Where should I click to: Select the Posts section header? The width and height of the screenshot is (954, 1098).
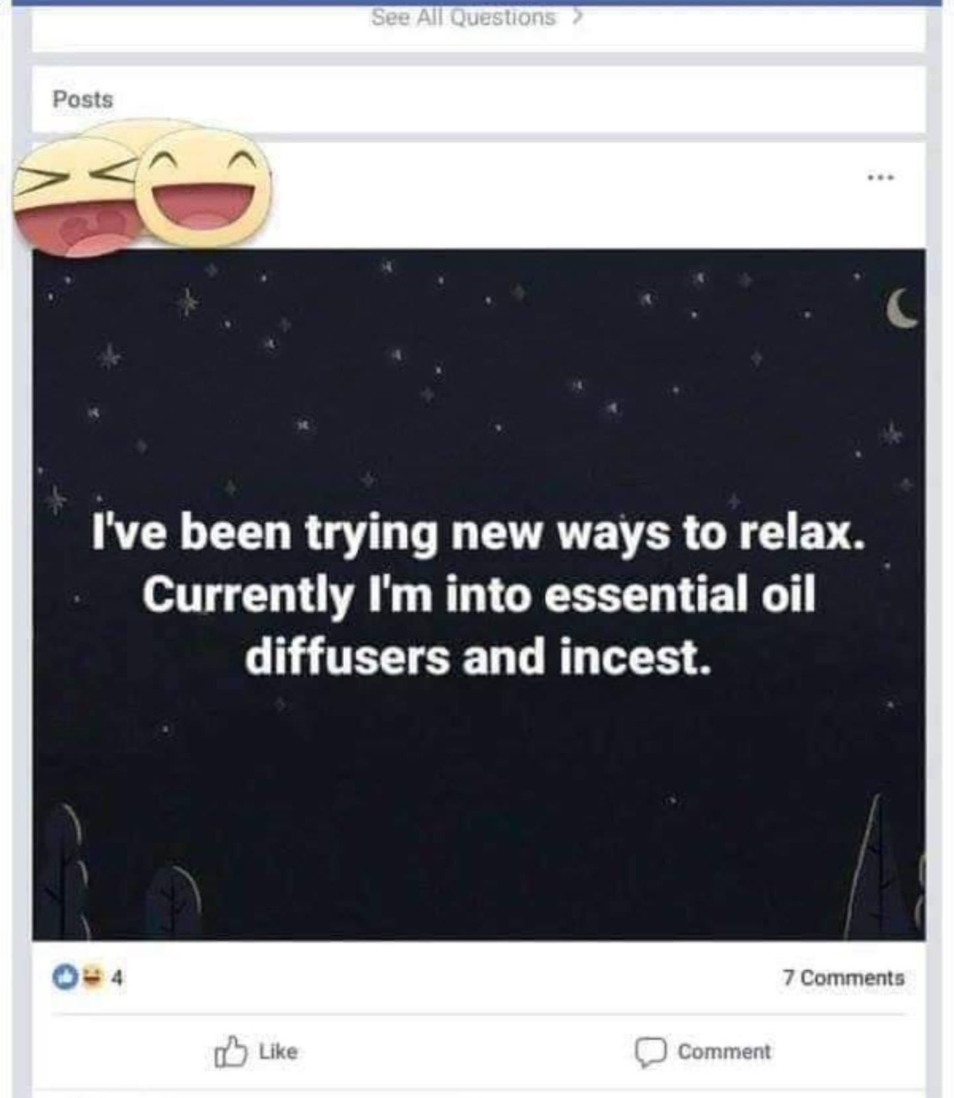click(83, 99)
